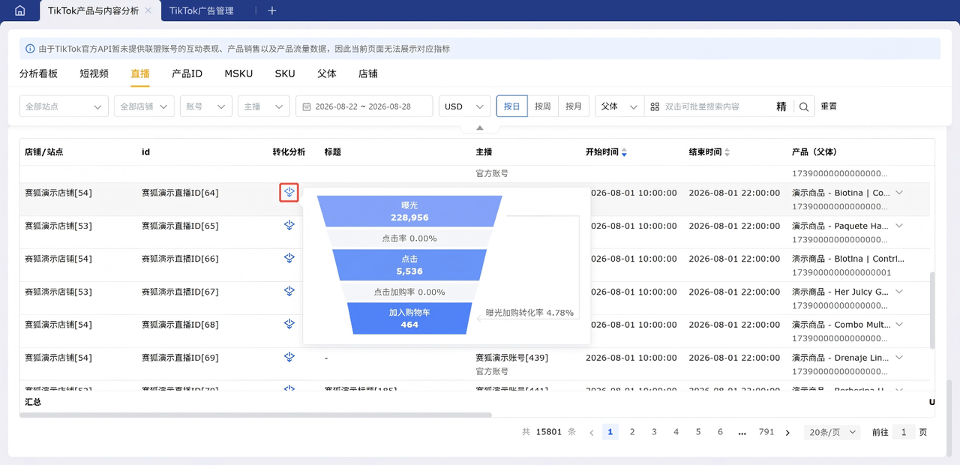Click the 加入购物车 464 funnel segment
960x465 pixels.
pyautogui.click(x=409, y=319)
